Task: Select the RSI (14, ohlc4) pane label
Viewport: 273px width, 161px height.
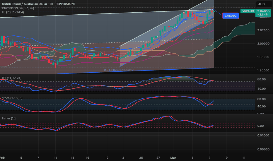Action: click(12, 78)
